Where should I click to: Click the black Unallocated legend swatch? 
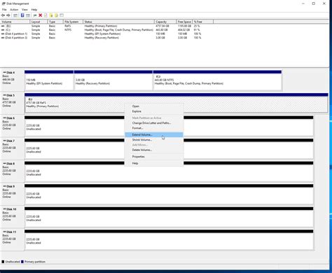[x=3, y=262]
